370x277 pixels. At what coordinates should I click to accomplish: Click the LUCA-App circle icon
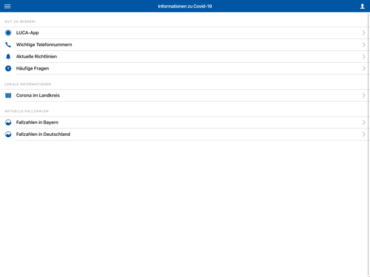(x=8, y=33)
